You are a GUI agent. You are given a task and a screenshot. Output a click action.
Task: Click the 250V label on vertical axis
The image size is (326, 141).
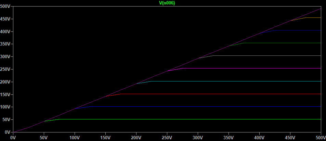pyautogui.click(x=5, y=69)
